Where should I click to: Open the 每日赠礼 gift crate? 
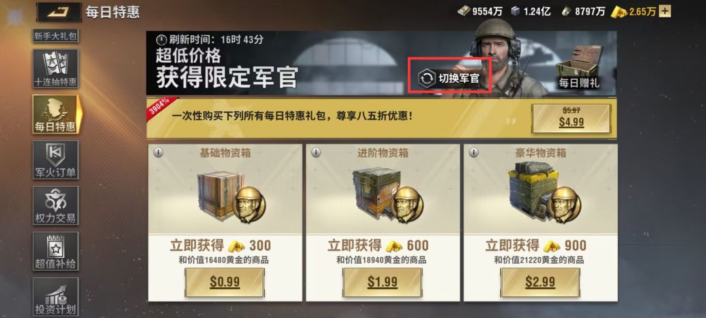[x=579, y=67]
